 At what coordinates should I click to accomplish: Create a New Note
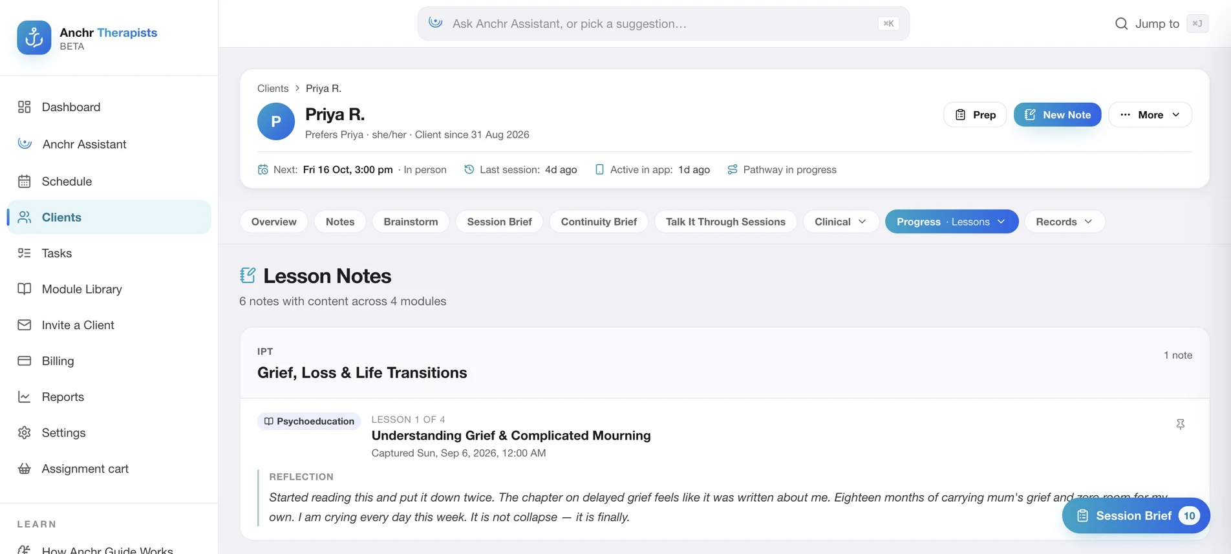(1057, 114)
